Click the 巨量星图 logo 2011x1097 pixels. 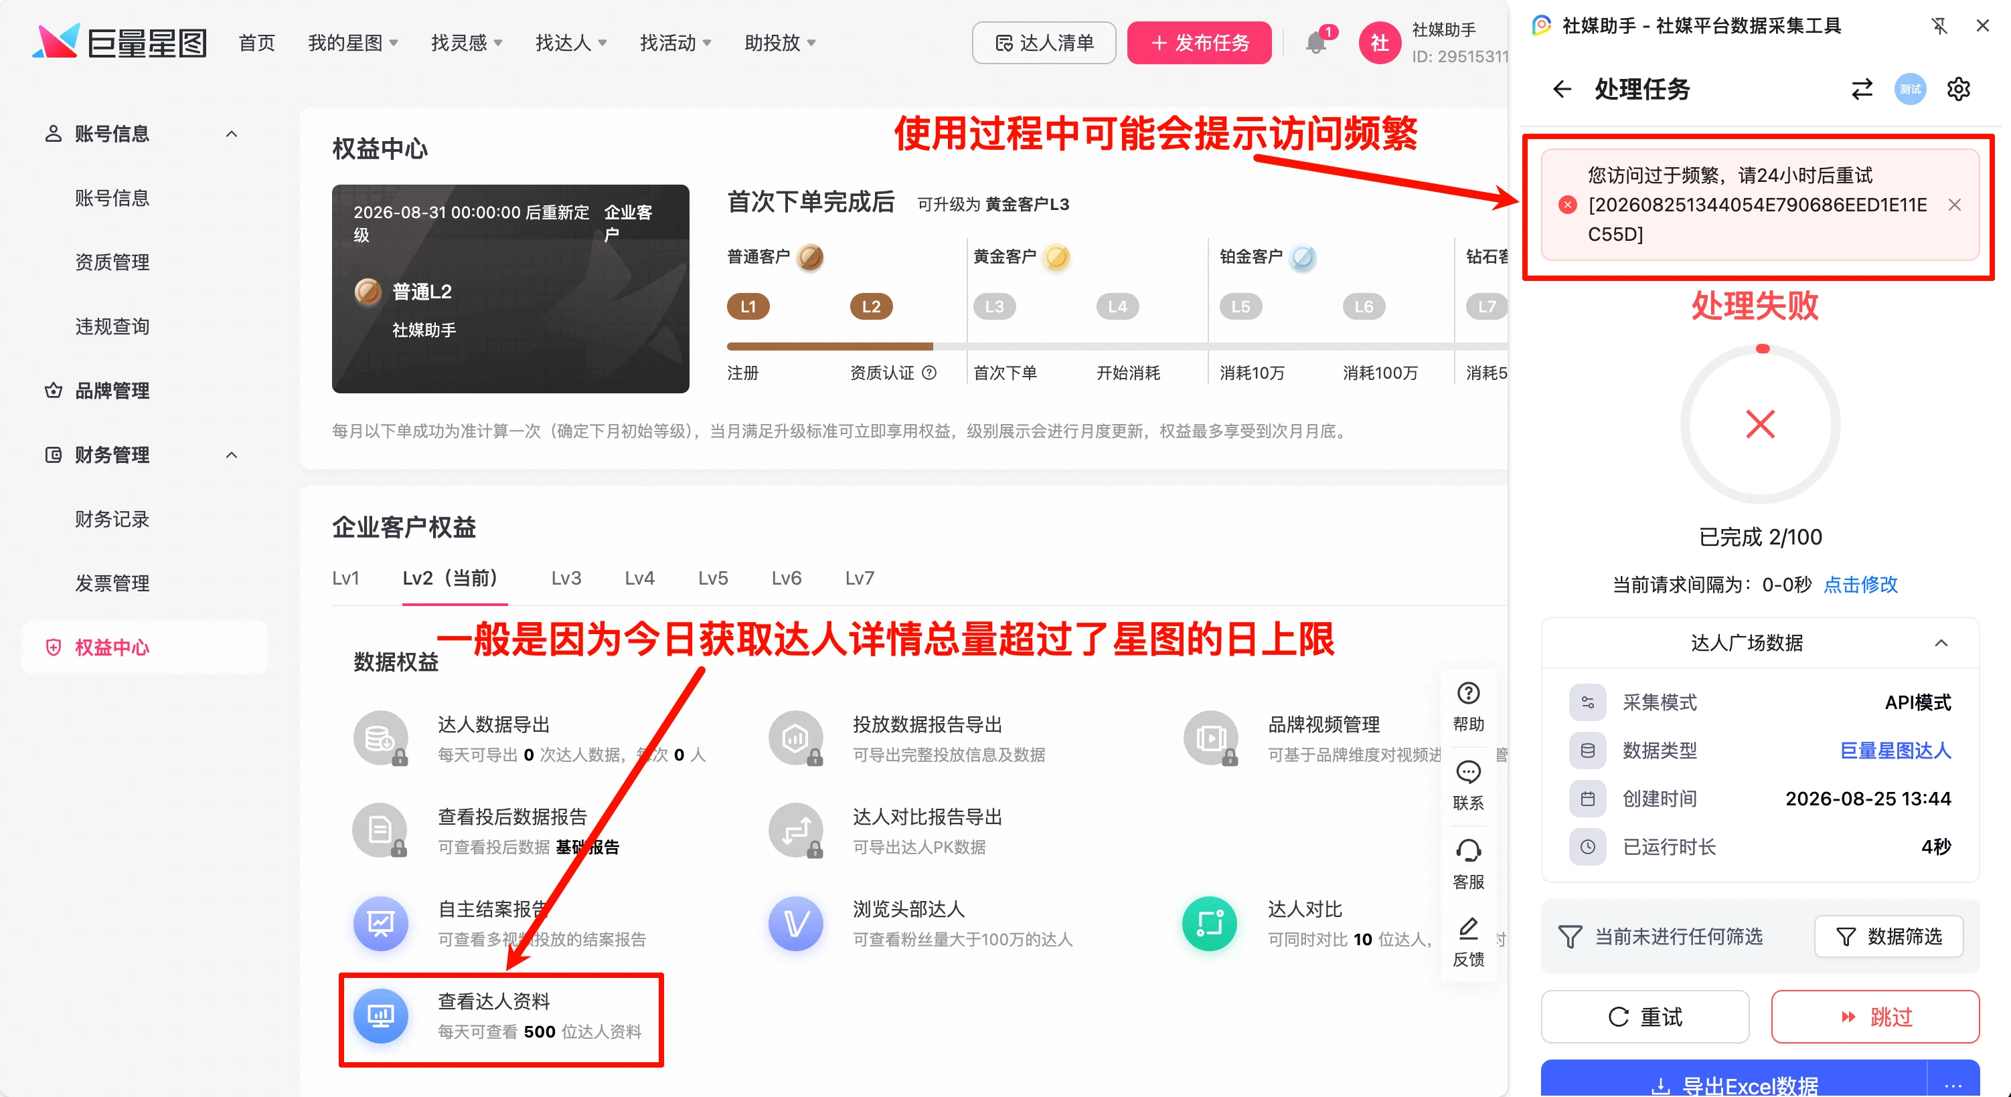(120, 42)
